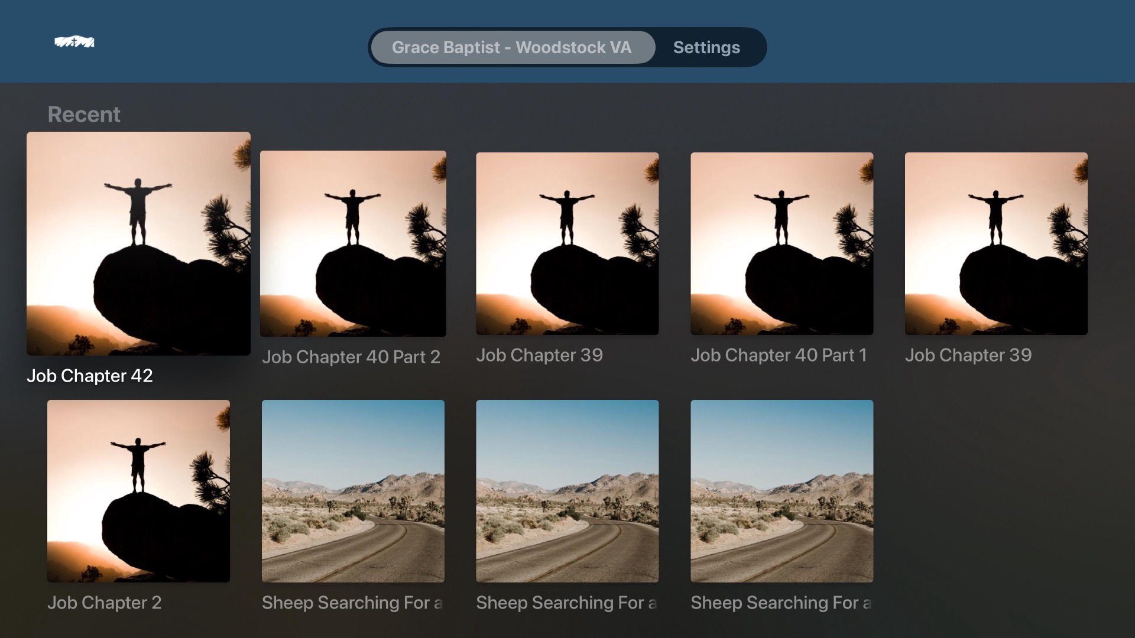Switch to the Settings tab
Image resolution: width=1135 pixels, height=638 pixels.
[x=706, y=47]
